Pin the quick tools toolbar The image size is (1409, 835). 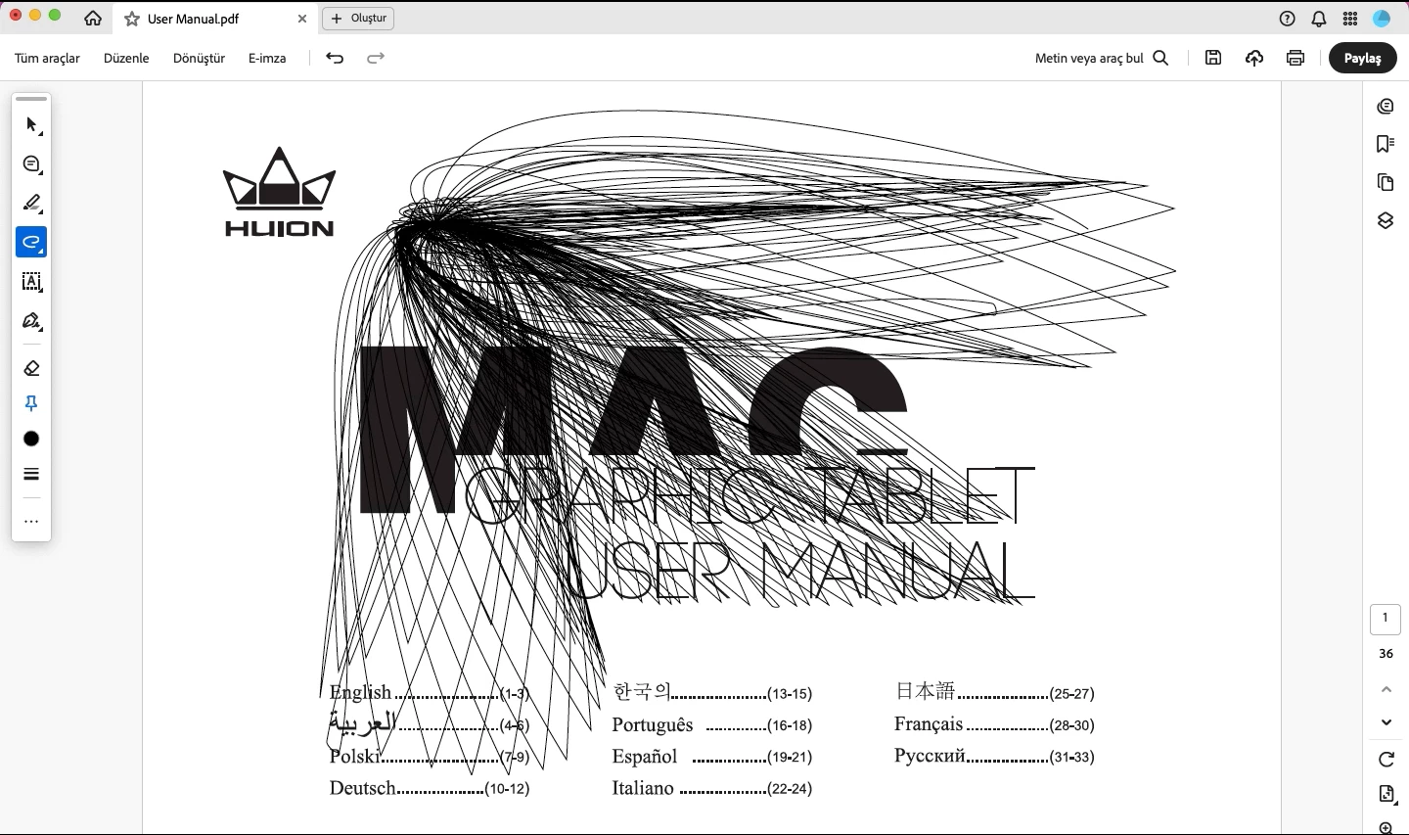click(x=31, y=403)
